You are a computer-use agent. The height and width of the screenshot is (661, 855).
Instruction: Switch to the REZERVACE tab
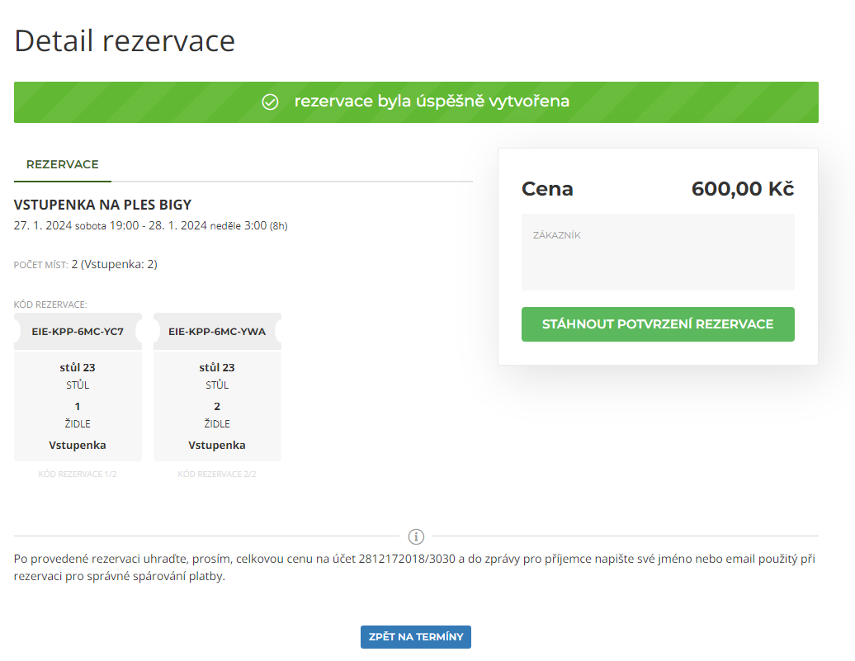coord(63,165)
